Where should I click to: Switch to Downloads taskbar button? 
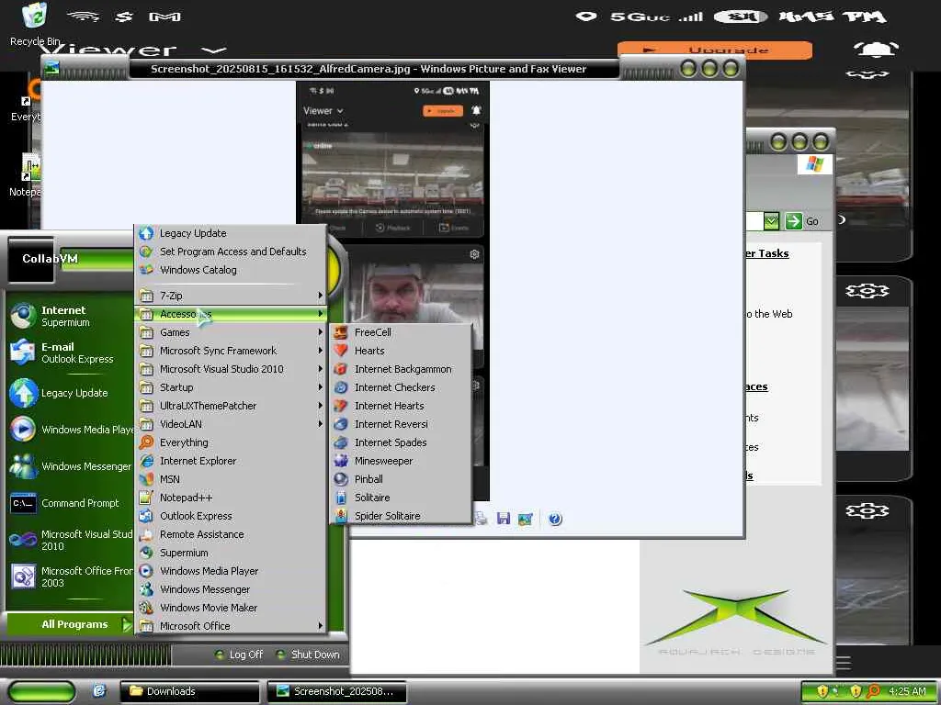pos(189,691)
